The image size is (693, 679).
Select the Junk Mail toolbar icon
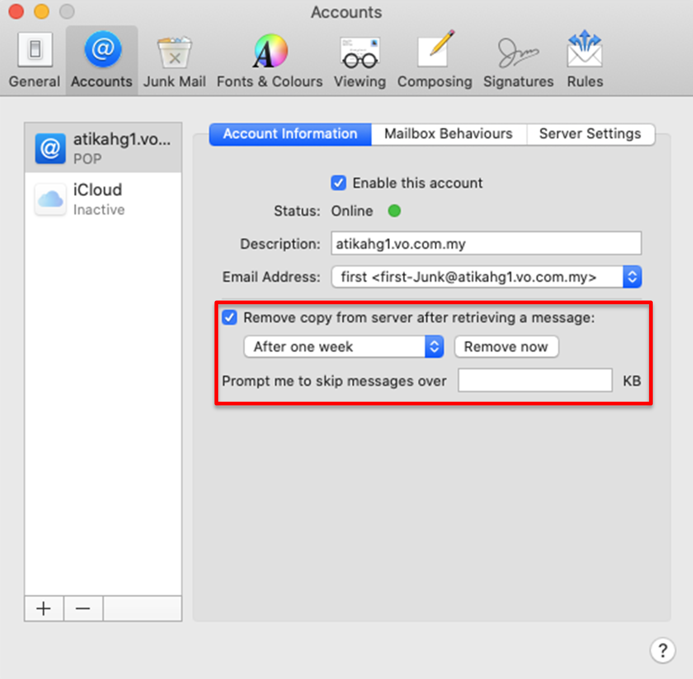[174, 60]
